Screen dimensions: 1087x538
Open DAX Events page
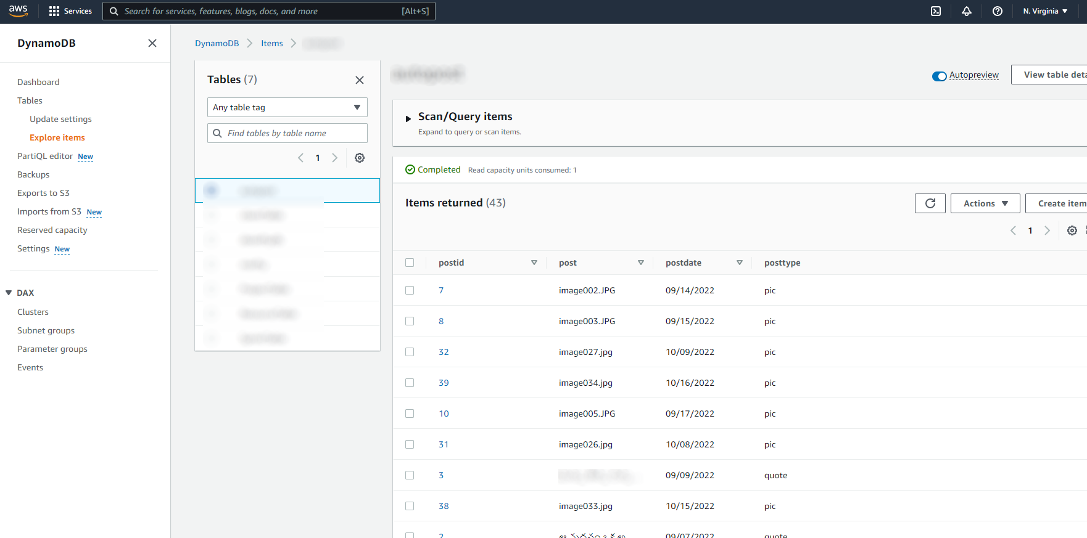[x=30, y=367]
